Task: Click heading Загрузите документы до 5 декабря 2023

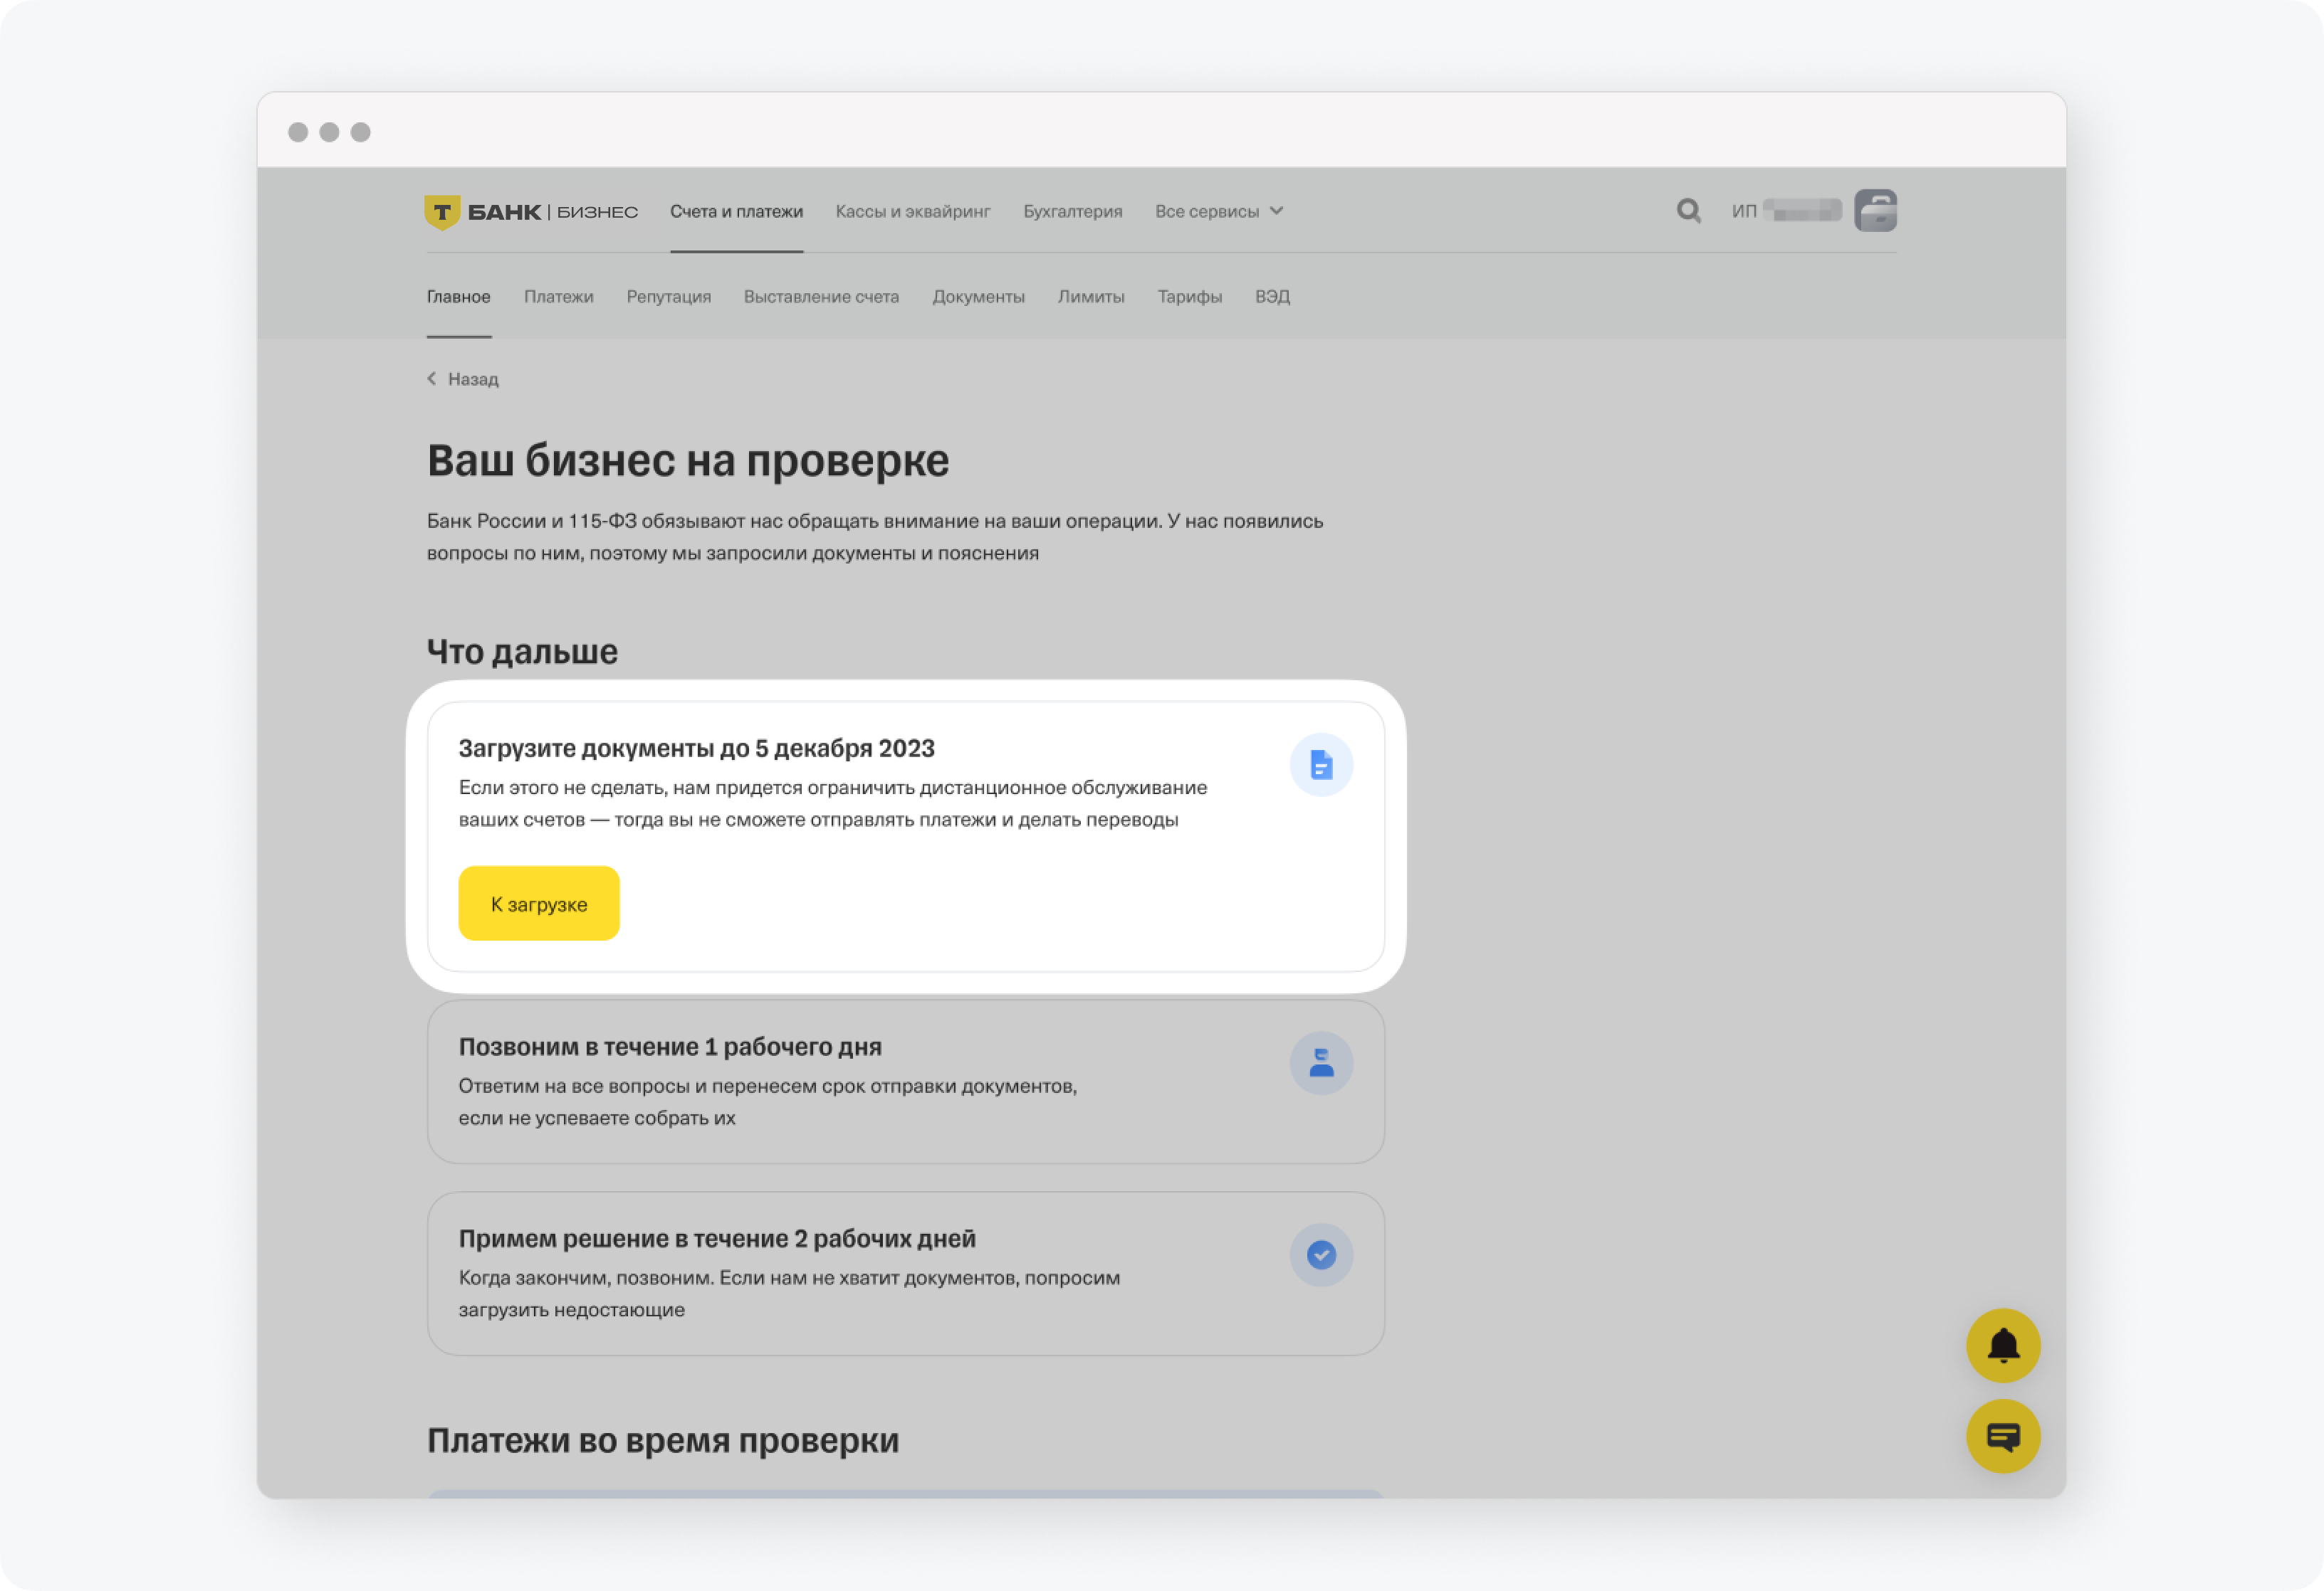Action: (x=696, y=749)
